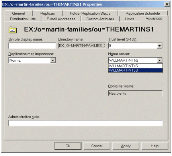Open the E-mail Addresses tab
The height and width of the screenshot is (156, 172).
click(x=61, y=19)
